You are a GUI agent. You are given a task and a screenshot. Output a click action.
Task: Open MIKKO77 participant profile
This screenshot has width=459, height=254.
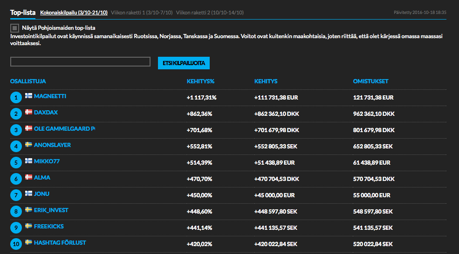click(47, 161)
